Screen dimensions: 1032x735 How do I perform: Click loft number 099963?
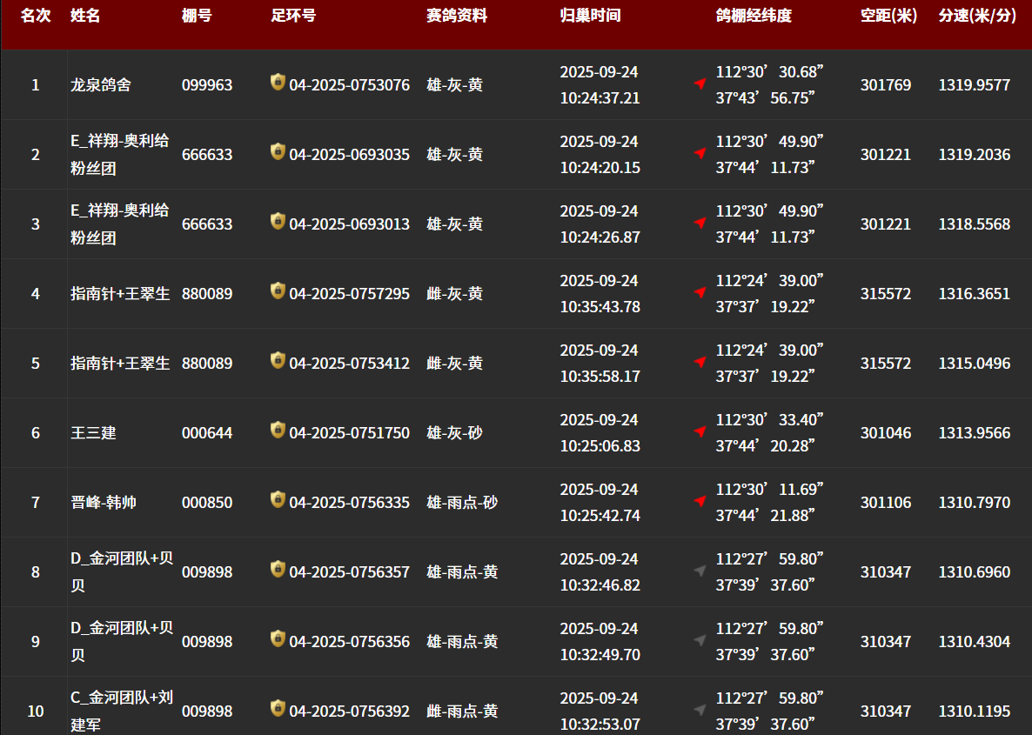point(207,85)
